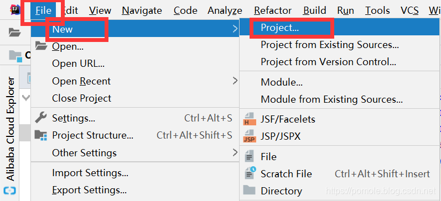Click the JSP/JSPX file icon
This screenshot has width=441, height=201.
[x=250, y=136]
